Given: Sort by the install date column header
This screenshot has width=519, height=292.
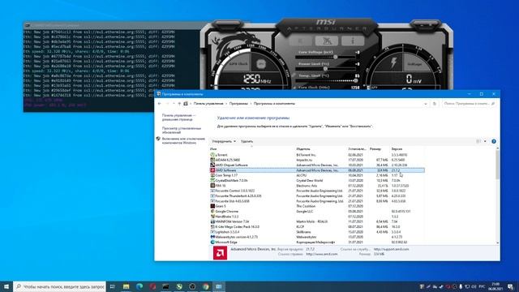Looking at the screenshot, I should click(358, 149).
